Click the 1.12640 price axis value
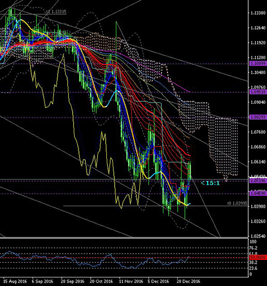Image resolution: width=267 pixels, height=286 pixels. click(258, 28)
